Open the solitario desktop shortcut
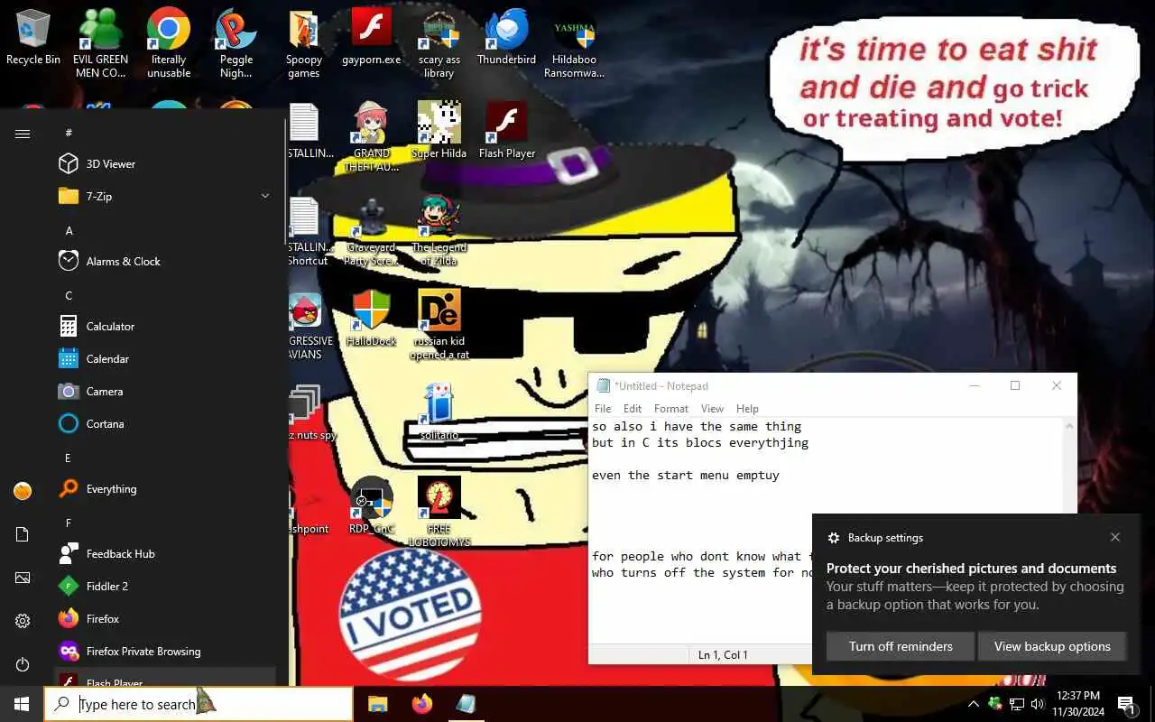The width and height of the screenshot is (1155, 722). point(439,412)
